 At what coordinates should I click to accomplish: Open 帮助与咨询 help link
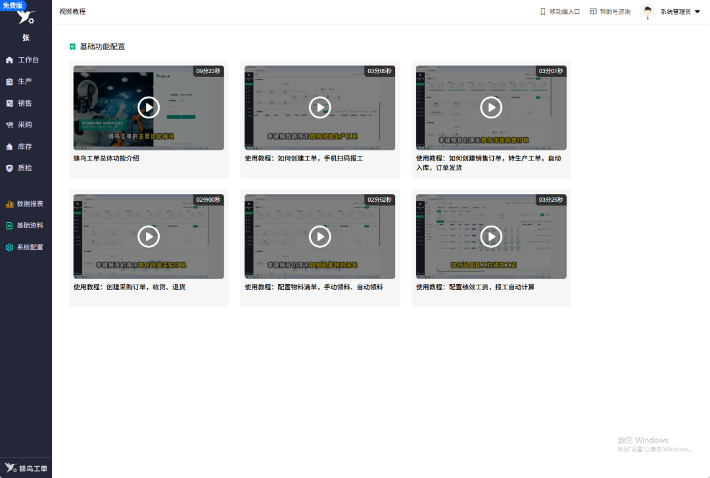point(610,12)
